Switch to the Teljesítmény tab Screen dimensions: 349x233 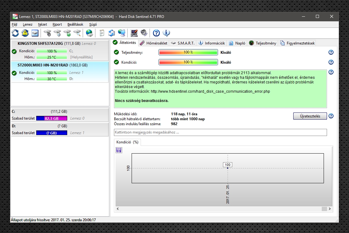tap(263, 43)
